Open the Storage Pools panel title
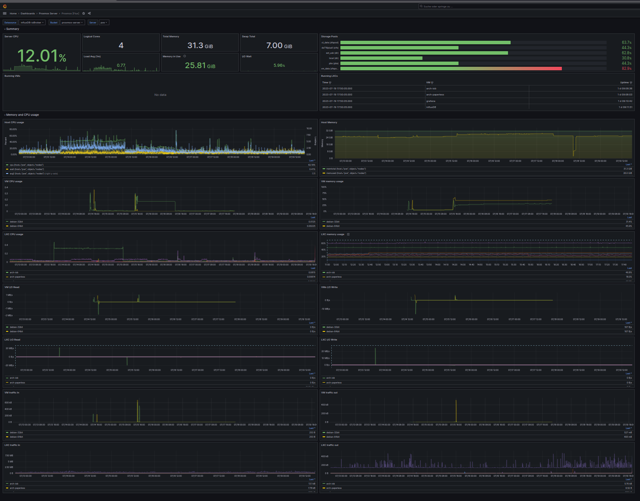The width and height of the screenshot is (640, 501). [329, 36]
